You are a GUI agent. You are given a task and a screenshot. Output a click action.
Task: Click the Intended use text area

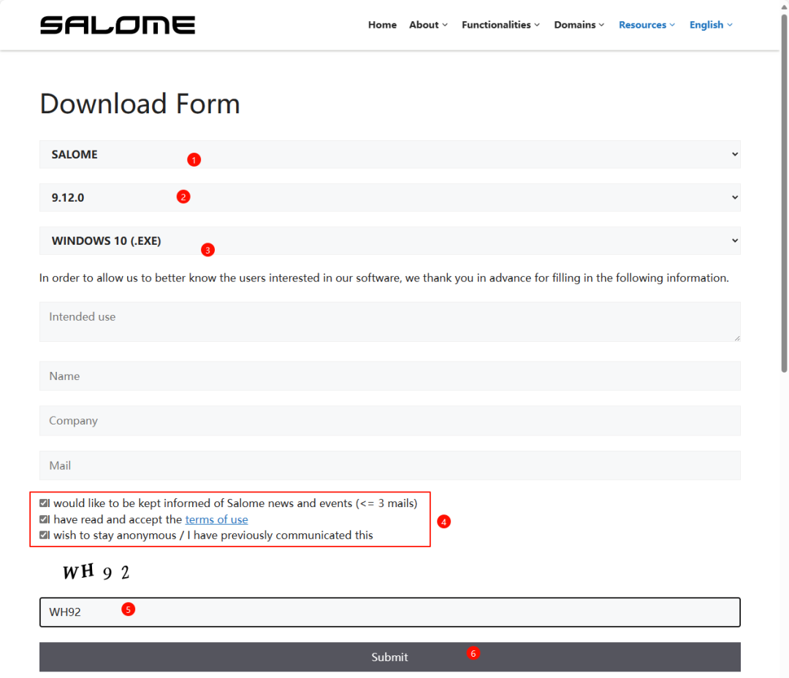click(390, 322)
